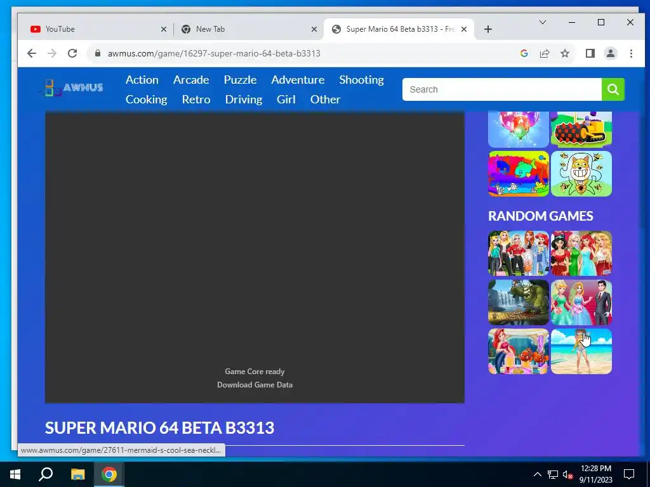Bookmark this page with the star
This screenshot has width=650, height=487.
coord(564,53)
